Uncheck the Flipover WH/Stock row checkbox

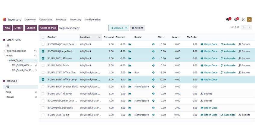click(43, 58)
